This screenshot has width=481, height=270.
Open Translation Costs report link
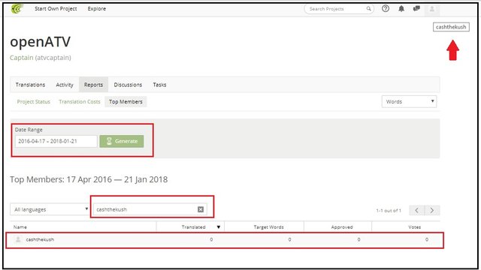pos(80,102)
